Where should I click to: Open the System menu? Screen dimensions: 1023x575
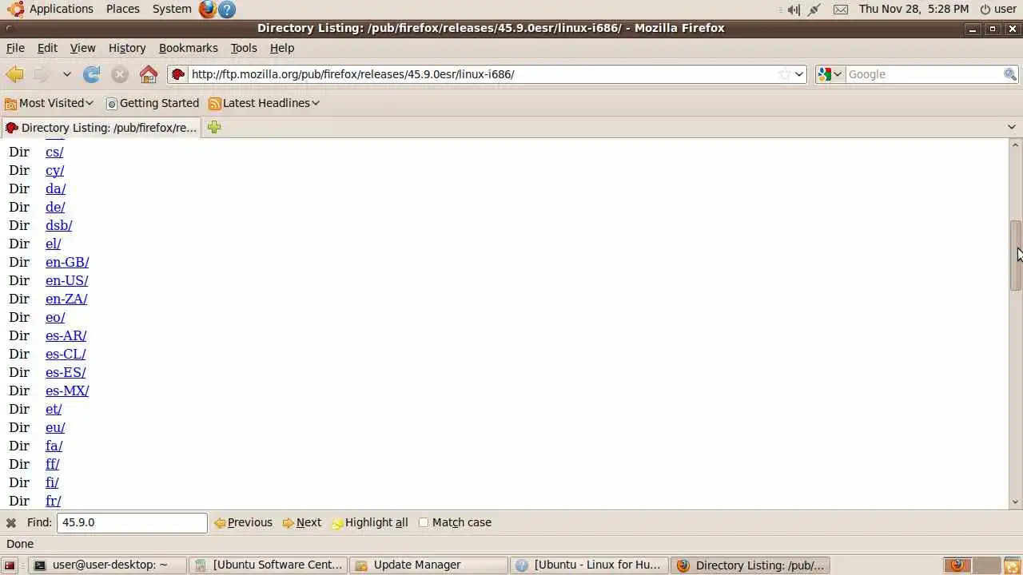click(x=171, y=9)
